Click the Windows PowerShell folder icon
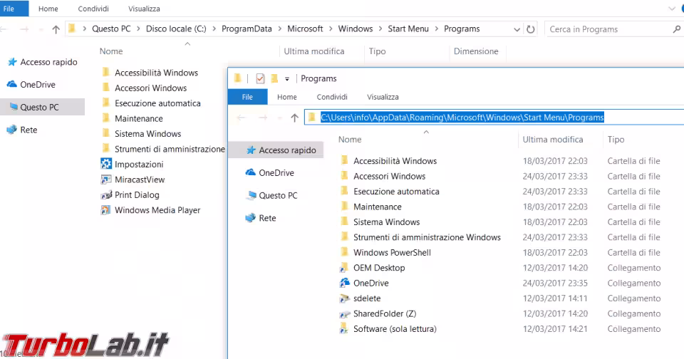Viewport: 684px width, 359px height. pos(345,251)
